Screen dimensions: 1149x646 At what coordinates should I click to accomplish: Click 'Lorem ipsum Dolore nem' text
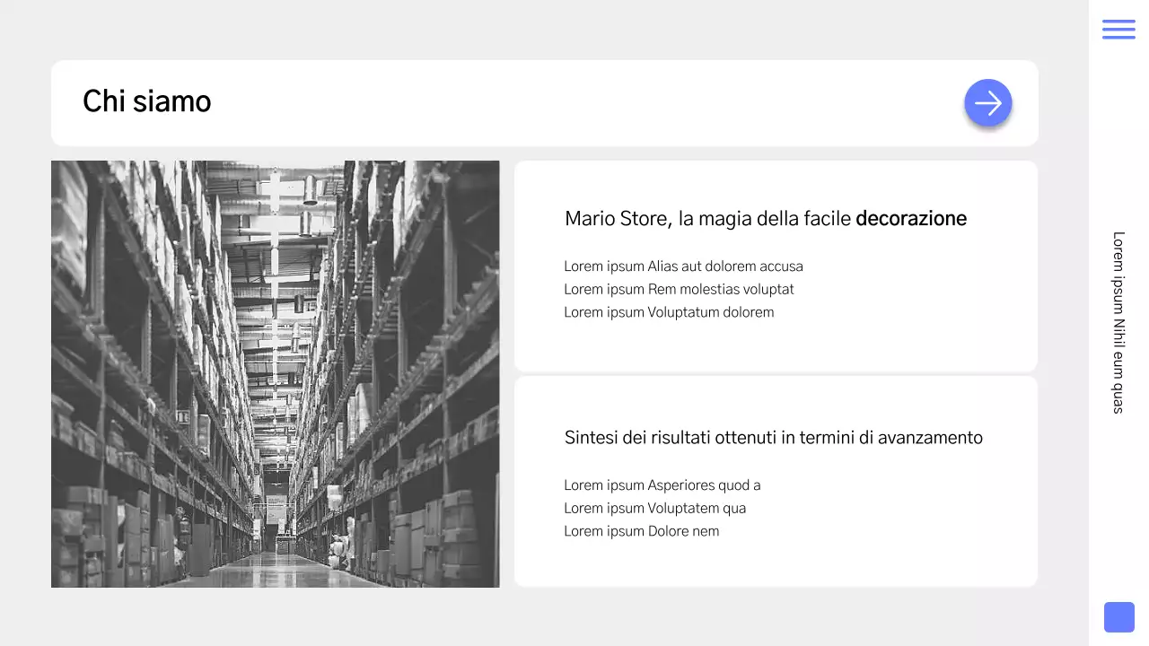641,530
